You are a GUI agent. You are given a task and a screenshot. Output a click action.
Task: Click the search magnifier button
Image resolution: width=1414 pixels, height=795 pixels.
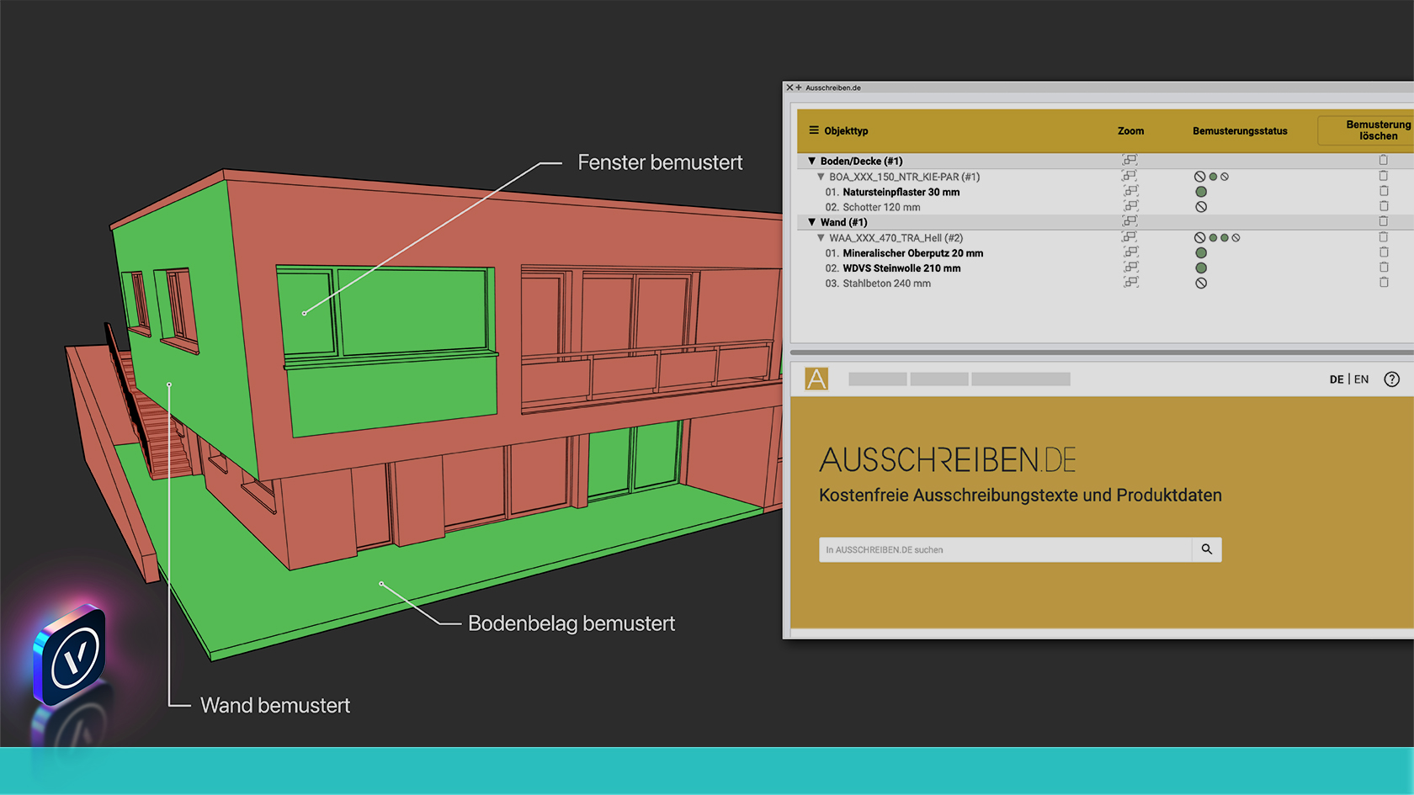click(1206, 549)
